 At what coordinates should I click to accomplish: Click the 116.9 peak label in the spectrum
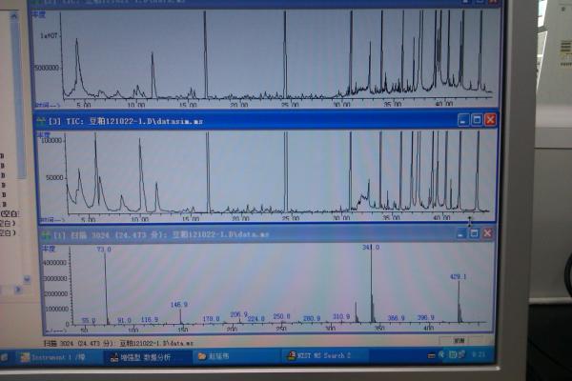coord(150,320)
